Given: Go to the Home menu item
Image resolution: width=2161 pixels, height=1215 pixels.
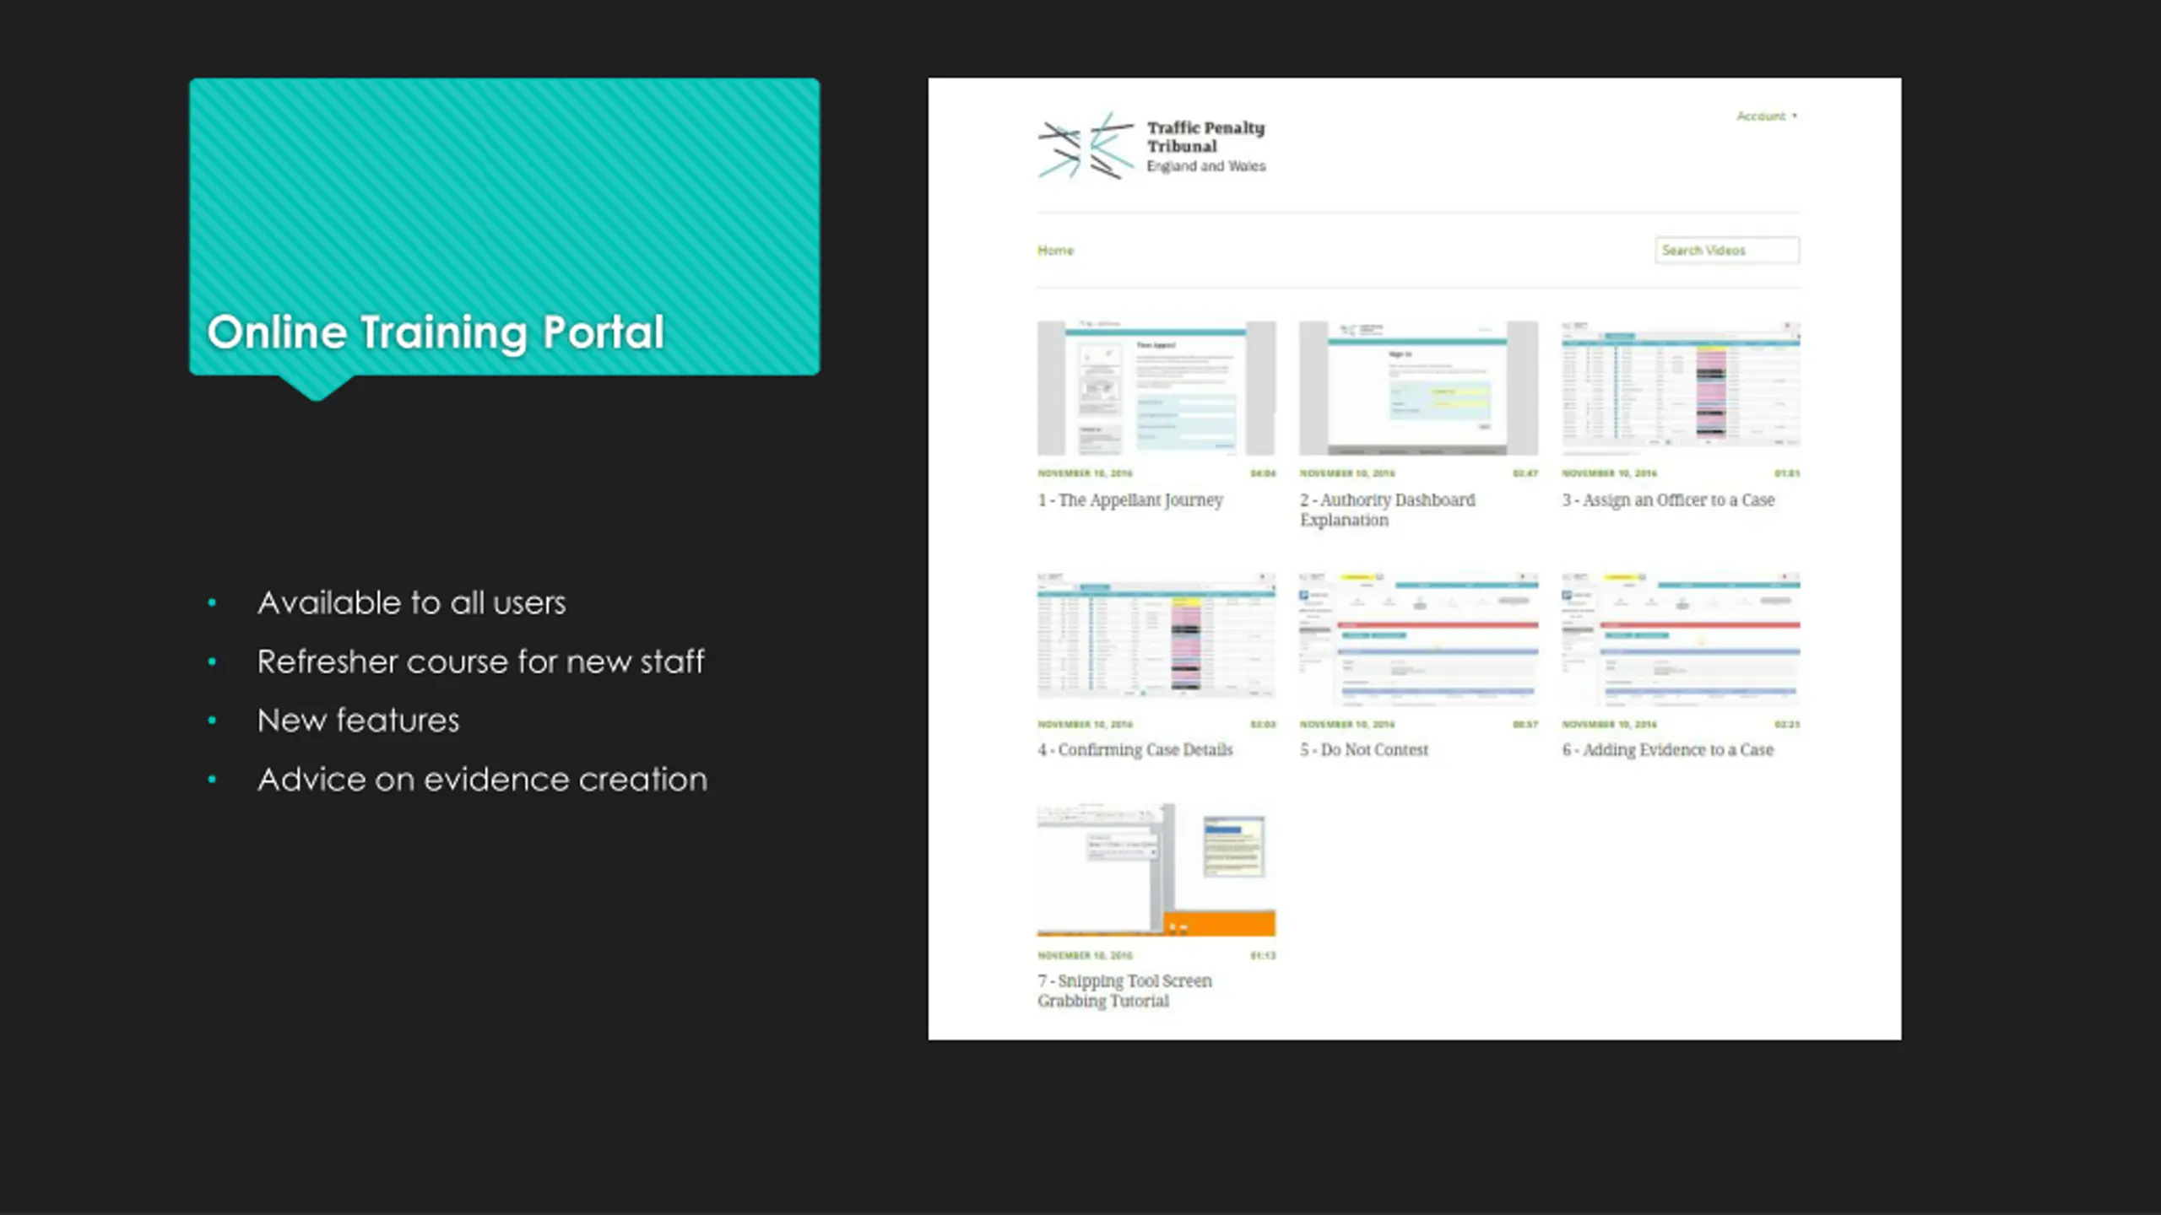Looking at the screenshot, I should pyautogui.click(x=1055, y=251).
